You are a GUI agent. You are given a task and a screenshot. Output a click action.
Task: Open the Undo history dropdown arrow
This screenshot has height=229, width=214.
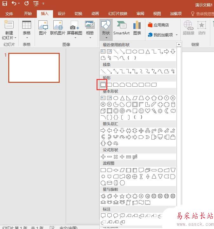point(19,4)
